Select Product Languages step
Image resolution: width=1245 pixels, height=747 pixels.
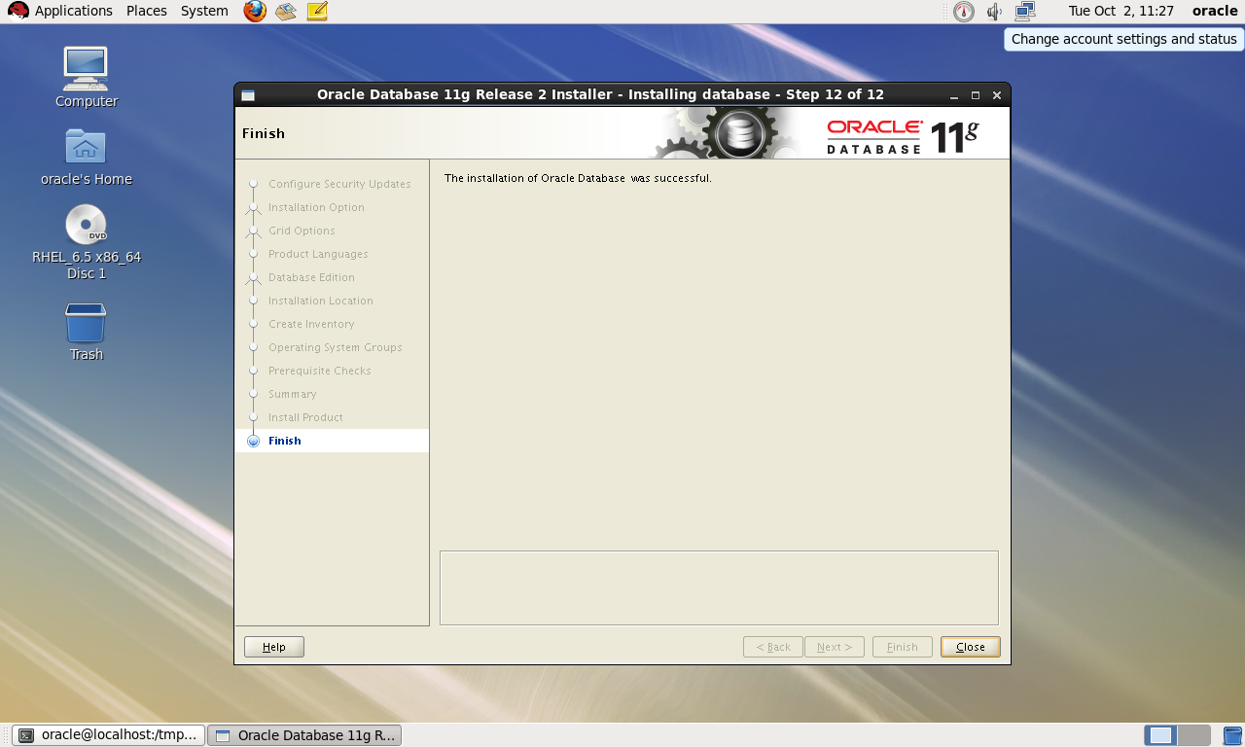[x=318, y=254]
